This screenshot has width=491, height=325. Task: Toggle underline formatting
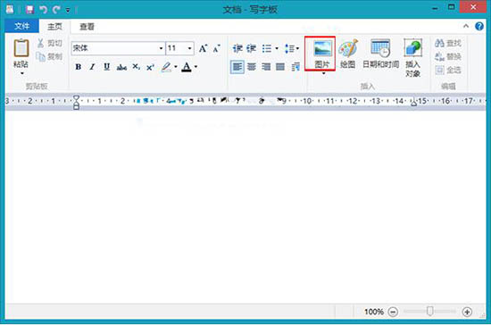click(107, 67)
